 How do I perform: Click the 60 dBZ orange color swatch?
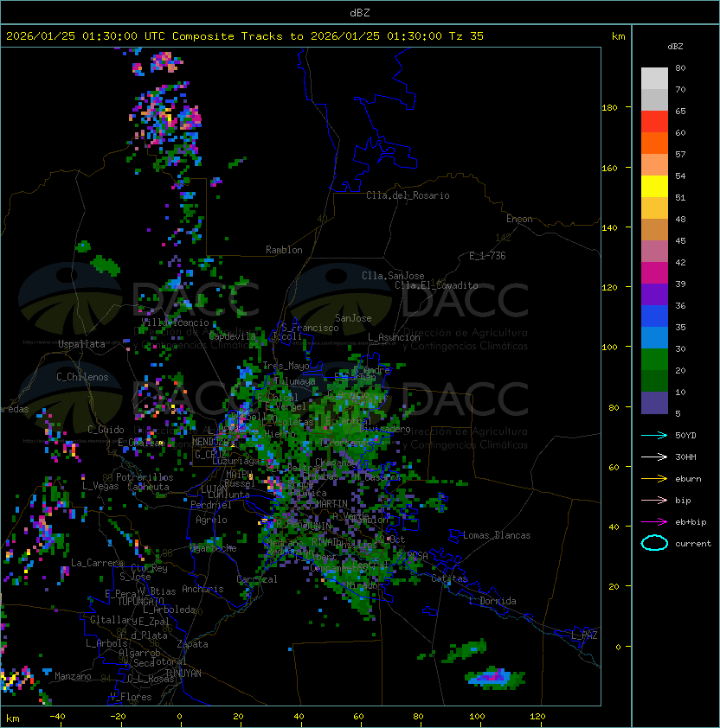(x=654, y=143)
